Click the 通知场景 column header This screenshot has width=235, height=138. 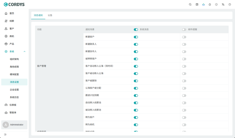90,29
